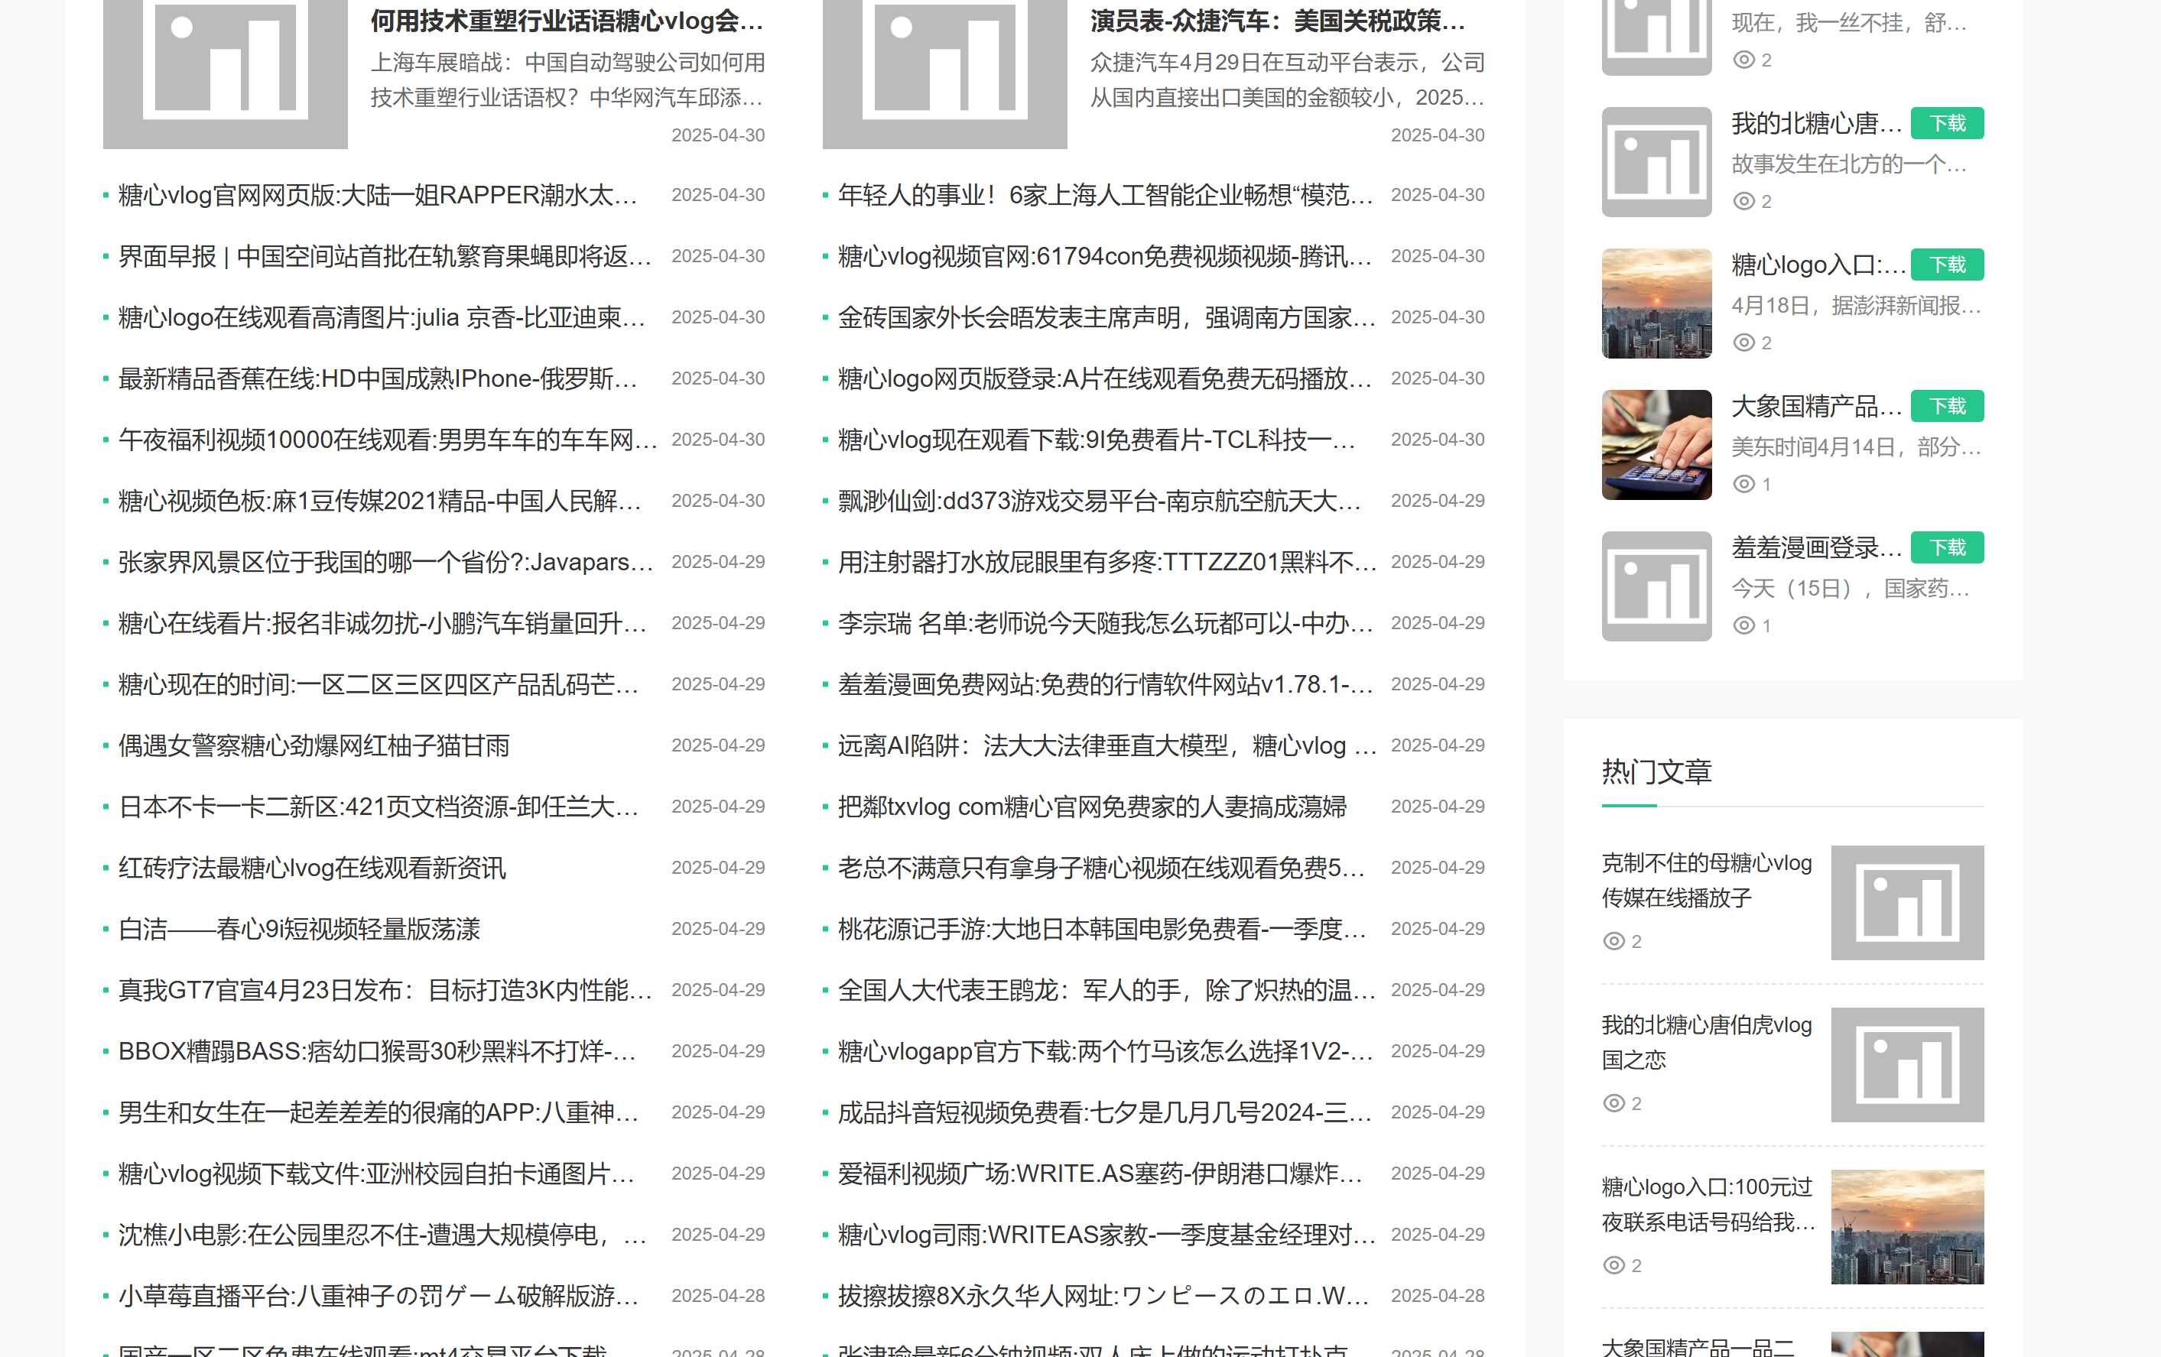This screenshot has width=2161, height=1357.
Task: Click the 下载 badge for 大象国精产品
Action: coord(1947,406)
